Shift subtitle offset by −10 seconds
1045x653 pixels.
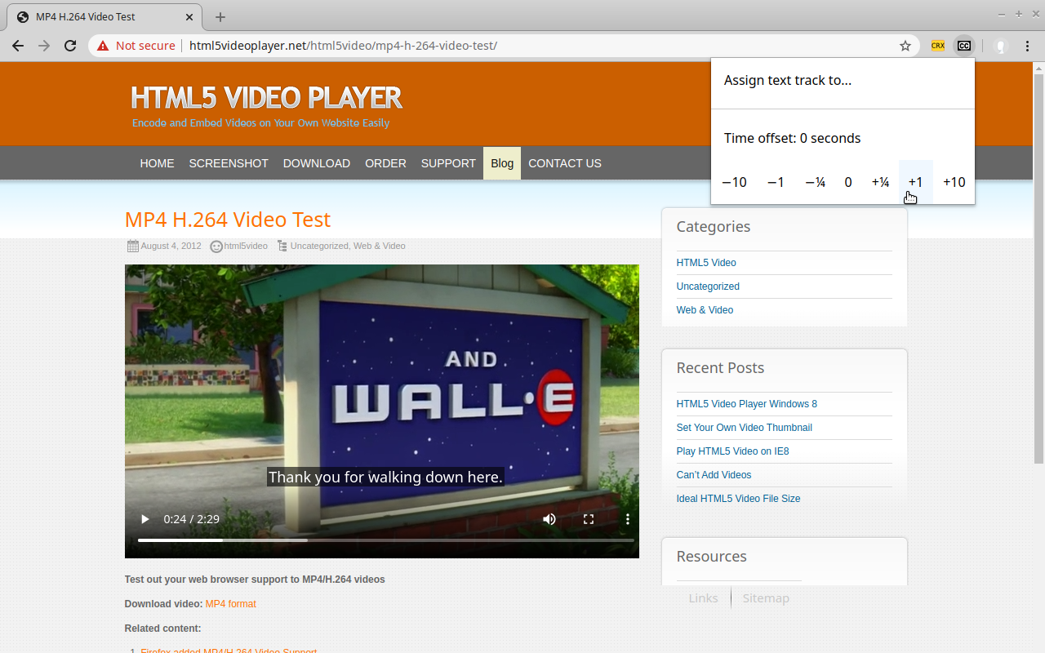pyautogui.click(x=734, y=182)
